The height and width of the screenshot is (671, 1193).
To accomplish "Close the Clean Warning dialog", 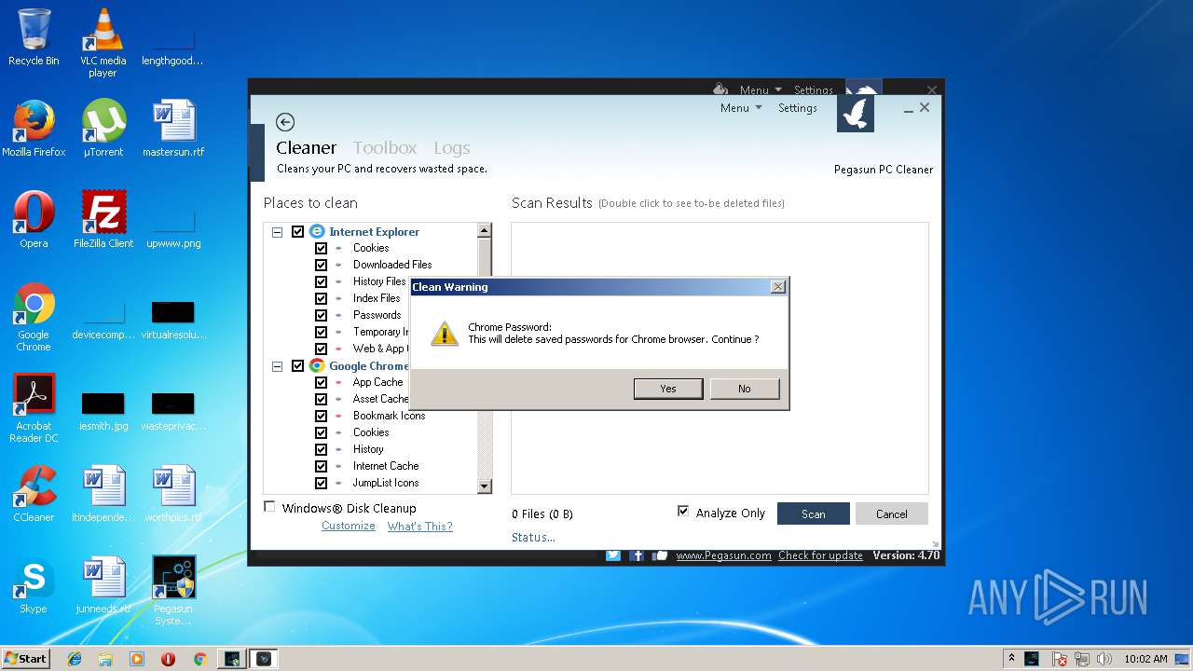I will click(x=778, y=287).
